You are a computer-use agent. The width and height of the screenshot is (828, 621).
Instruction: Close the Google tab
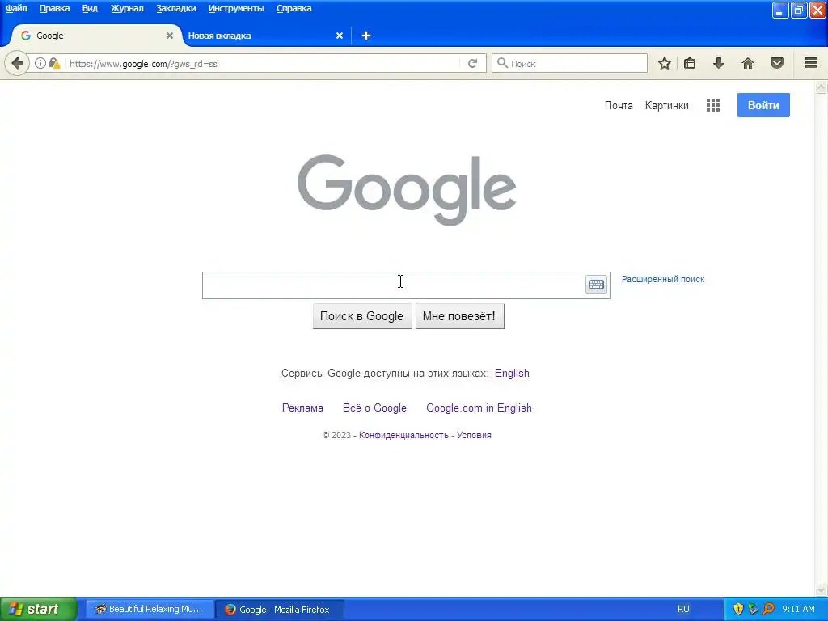click(x=170, y=36)
